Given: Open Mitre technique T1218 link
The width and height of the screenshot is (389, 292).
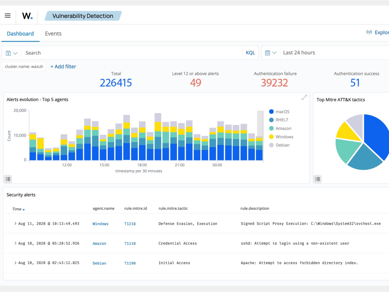Looking at the screenshot, I should (x=130, y=224).
